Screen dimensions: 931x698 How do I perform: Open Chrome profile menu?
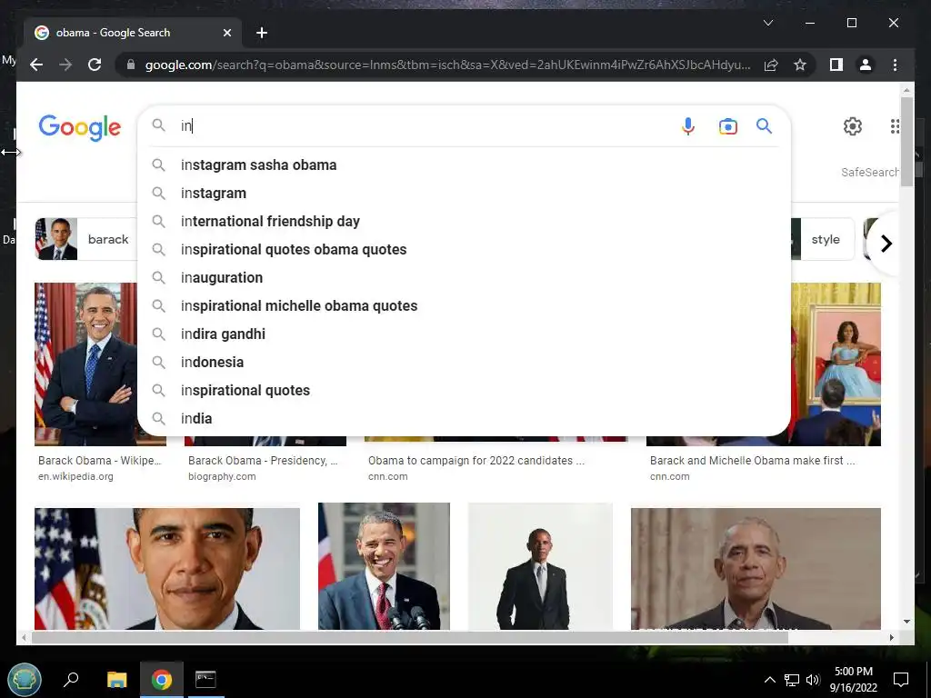pyautogui.click(x=866, y=65)
